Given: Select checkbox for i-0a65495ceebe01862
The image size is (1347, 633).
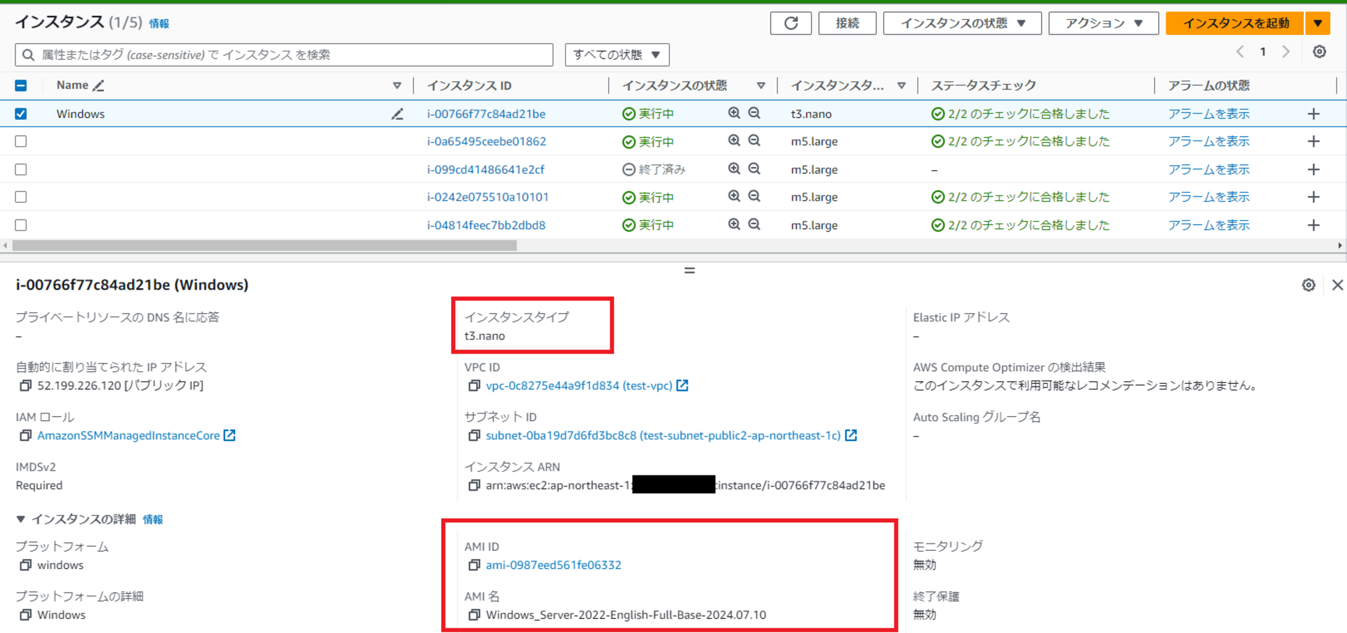Looking at the screenshot, I should point(21,141).
